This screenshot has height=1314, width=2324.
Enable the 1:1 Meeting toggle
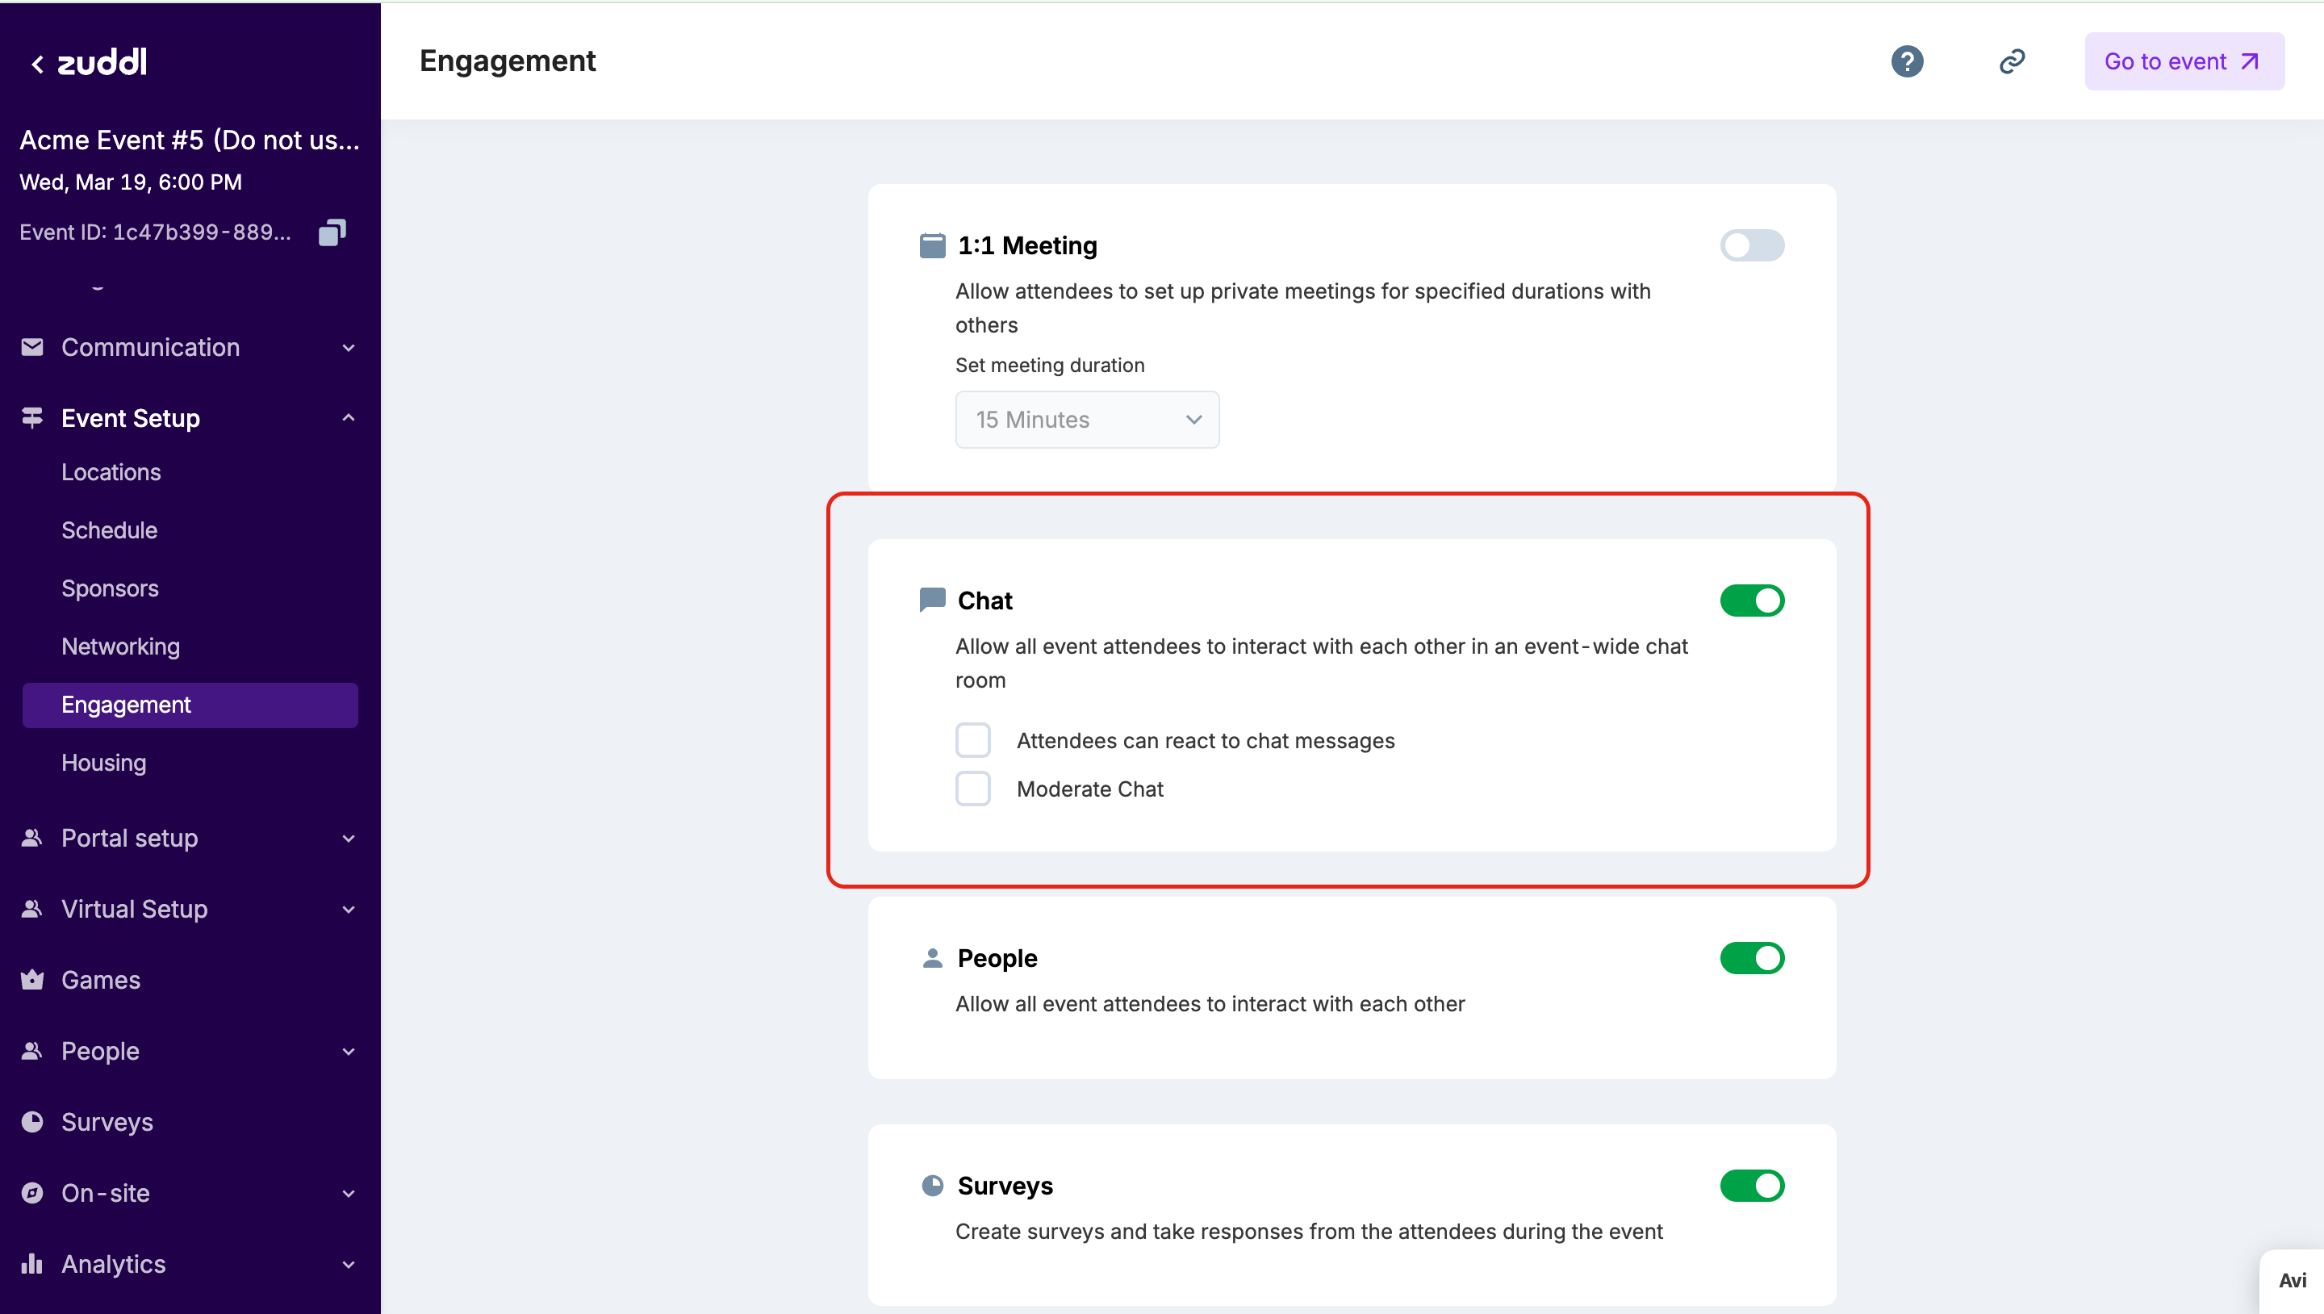1751,245
